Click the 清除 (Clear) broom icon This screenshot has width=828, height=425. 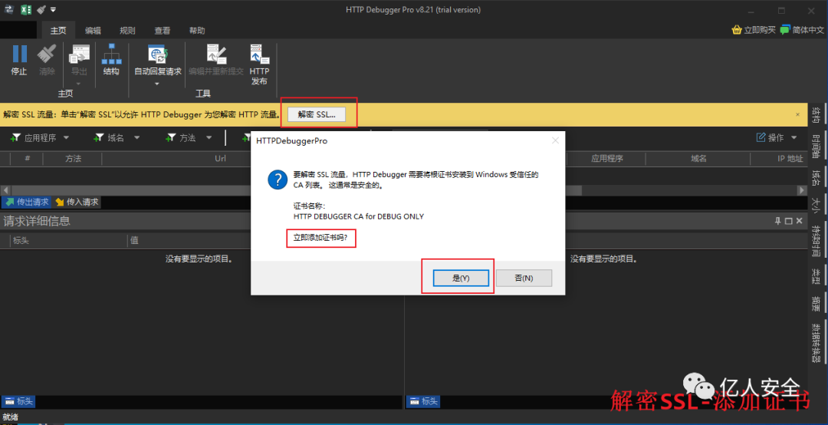pyautogui.click(x=47, y=54)
